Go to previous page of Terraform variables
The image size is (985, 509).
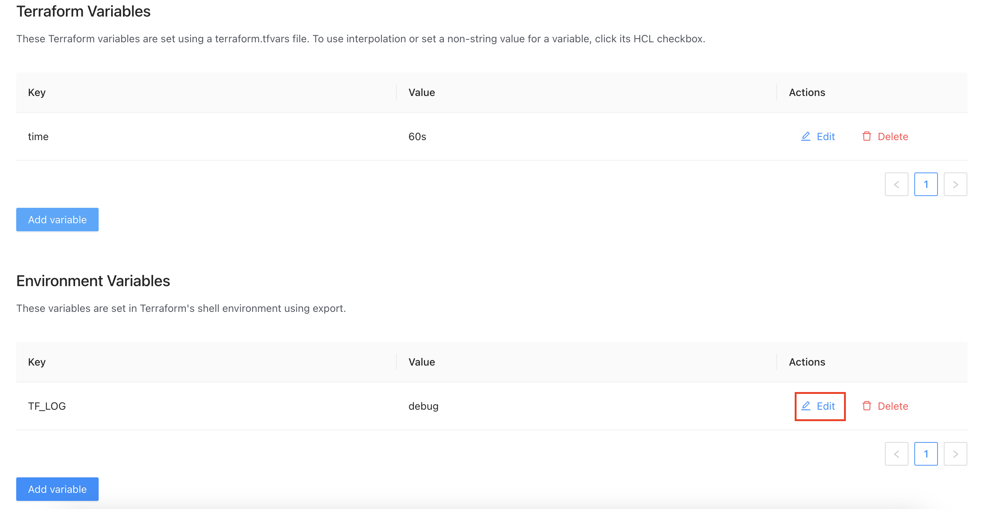click(896, 185)
